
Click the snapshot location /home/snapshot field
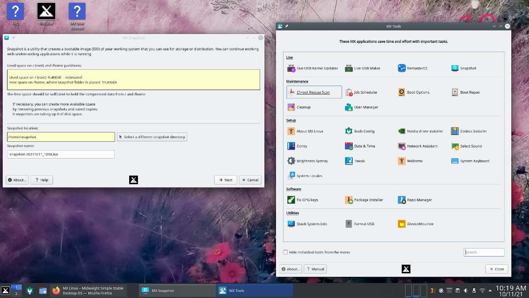point(61,137)
